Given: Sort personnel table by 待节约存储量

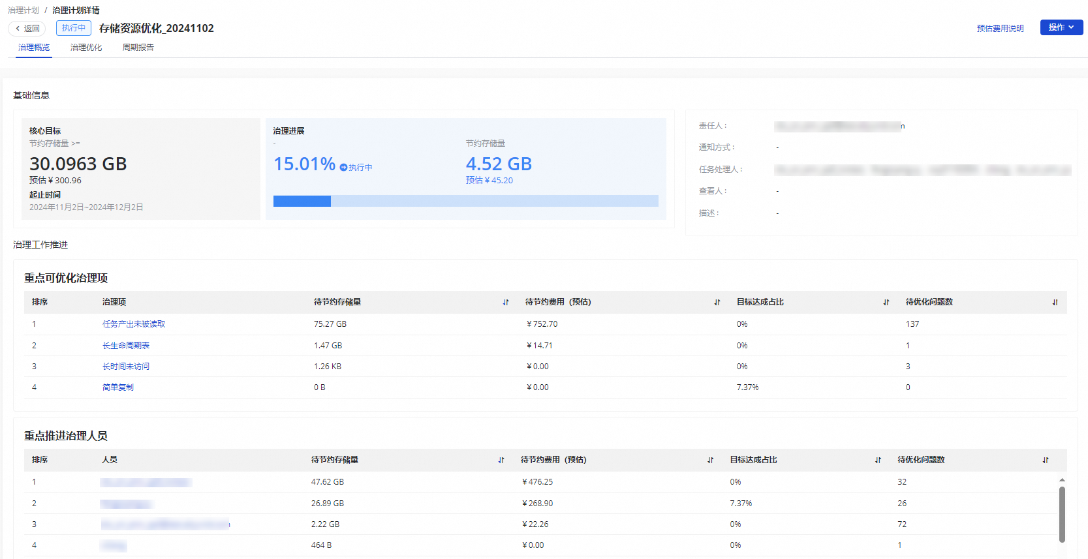Looking at the screenshot, I should (501, 461).
